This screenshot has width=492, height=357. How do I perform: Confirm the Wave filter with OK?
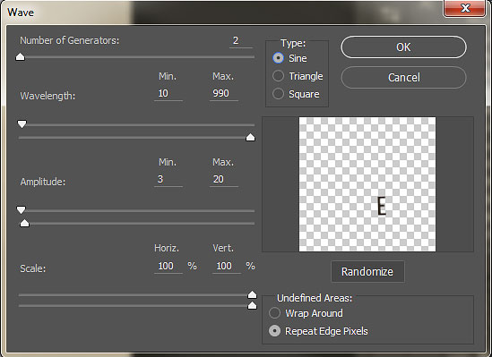(x=403, y=47)
